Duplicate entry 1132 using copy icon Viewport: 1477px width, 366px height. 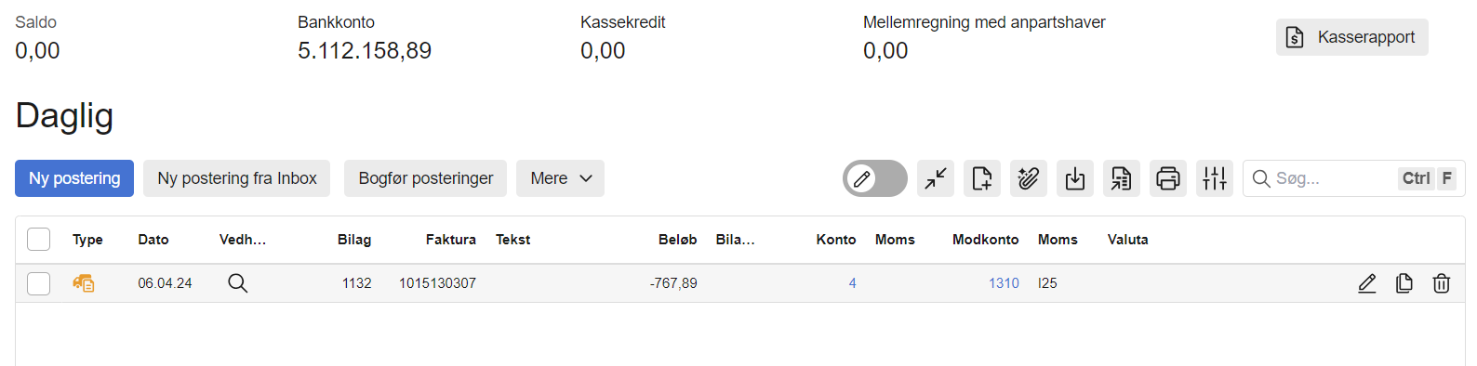pos(1404,283)
